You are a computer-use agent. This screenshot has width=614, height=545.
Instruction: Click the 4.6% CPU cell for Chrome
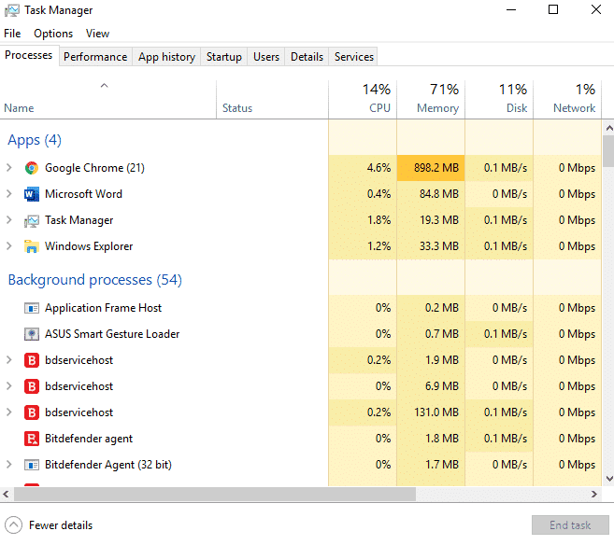pos(363,168)
